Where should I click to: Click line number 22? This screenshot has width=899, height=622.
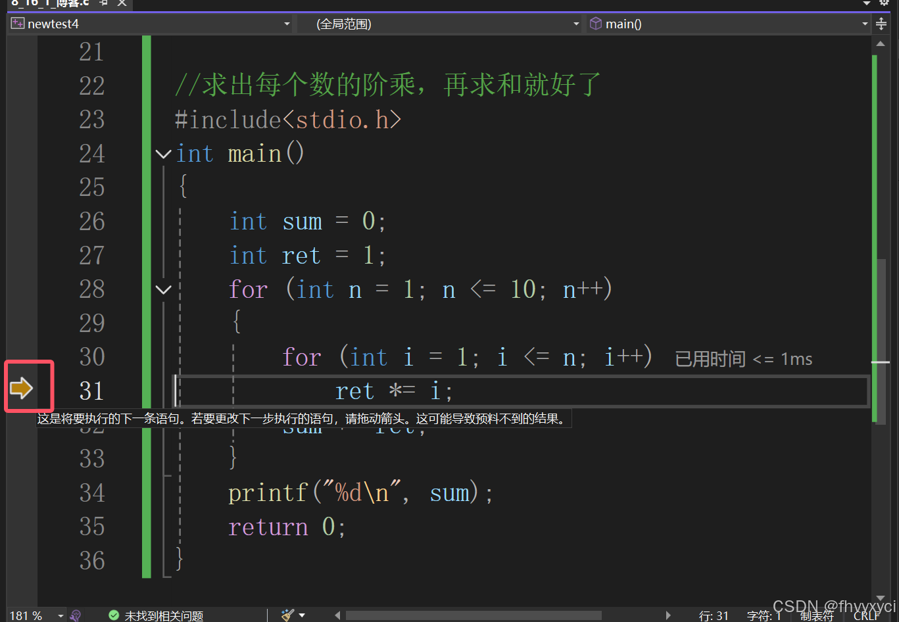click(x=91, y=86)
